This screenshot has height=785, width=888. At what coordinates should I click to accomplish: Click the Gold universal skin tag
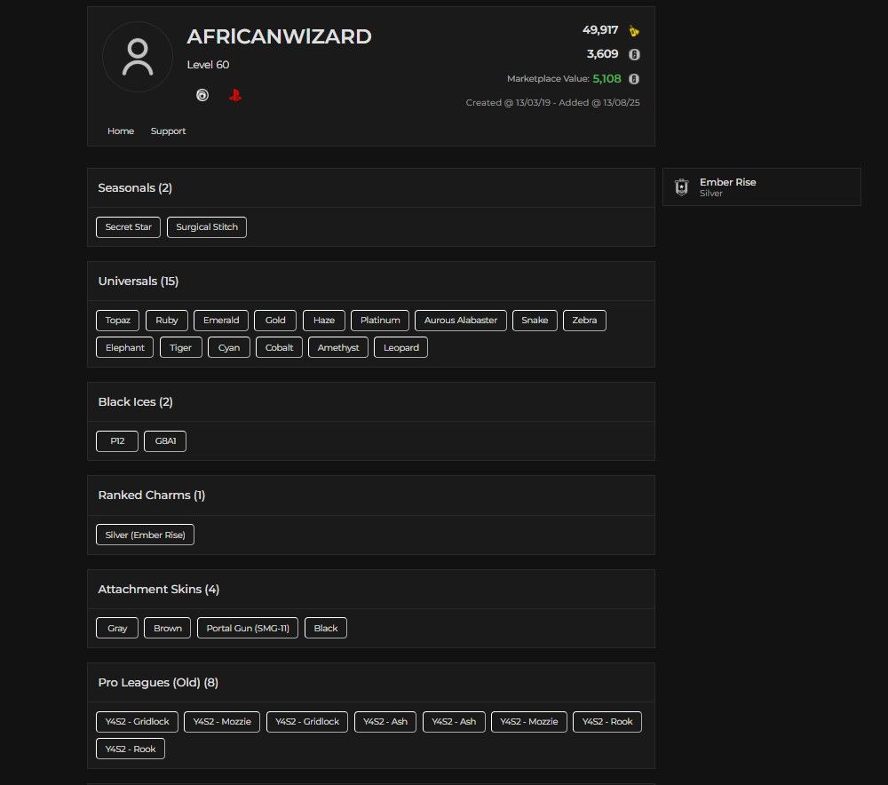pyautogui.click(x=275, y=320)
